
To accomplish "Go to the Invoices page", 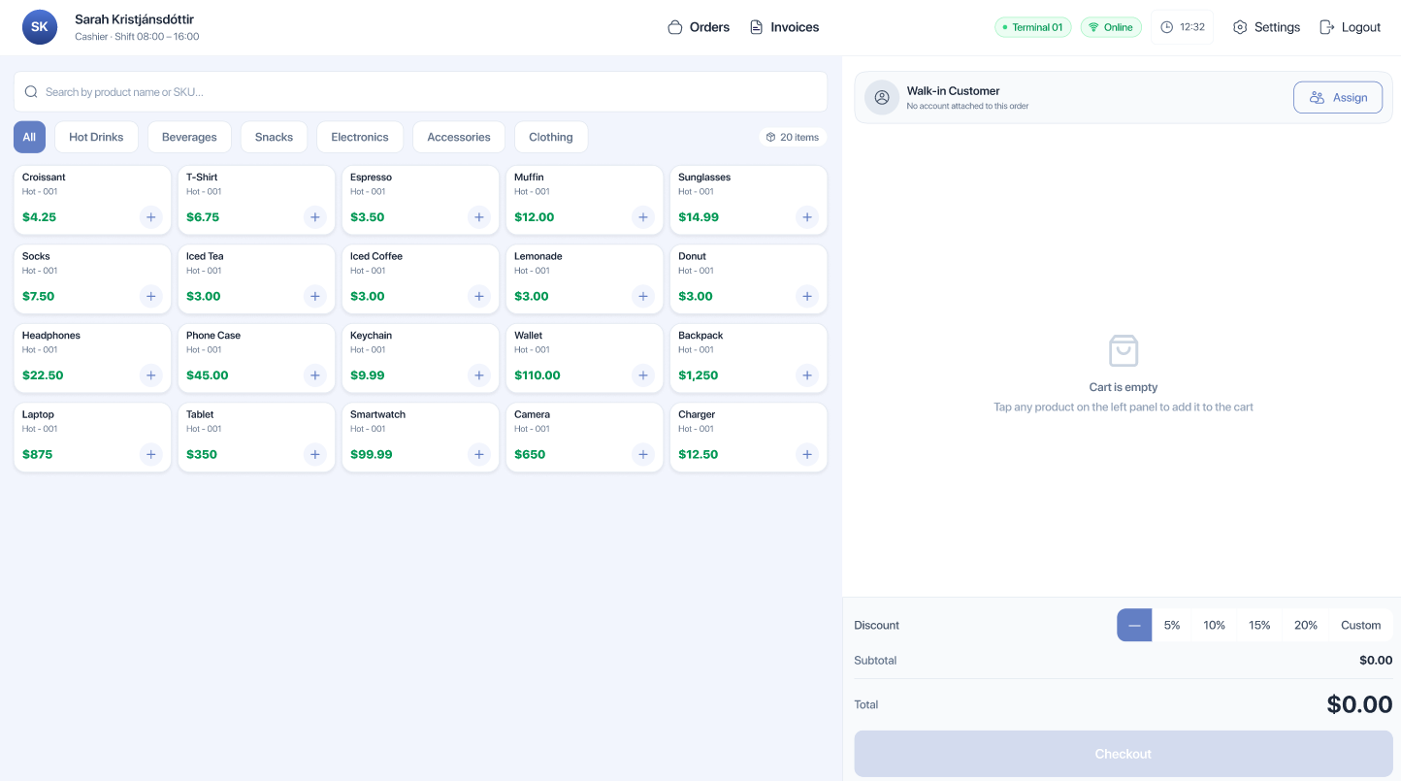I will (784, 27).
